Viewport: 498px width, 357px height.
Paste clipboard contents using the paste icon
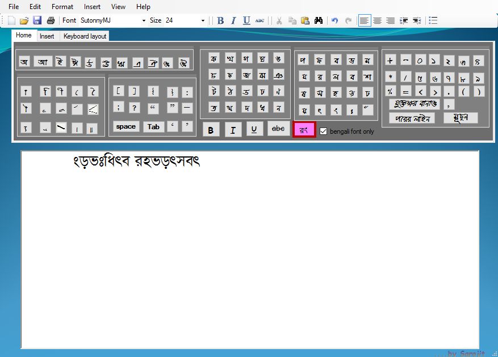[305, 20]
